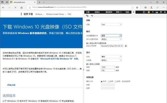Click the browser forward arrow
Viewport: 167px width, 103px height.
click(x=9, y=7)
